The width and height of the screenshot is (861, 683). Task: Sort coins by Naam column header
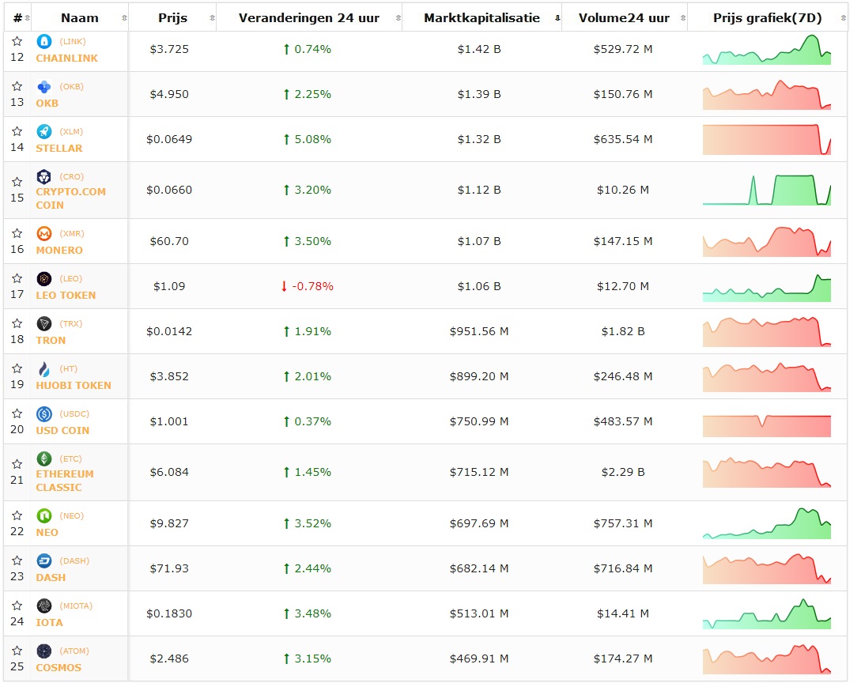coord(79,18)
